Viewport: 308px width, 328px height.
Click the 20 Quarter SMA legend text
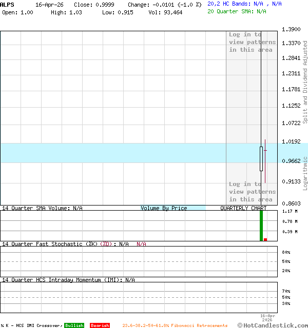coord(237,11)
